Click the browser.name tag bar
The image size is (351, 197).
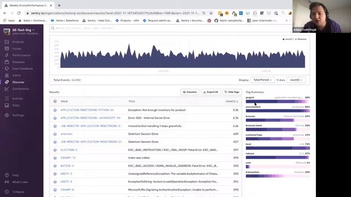pos(278,130)
